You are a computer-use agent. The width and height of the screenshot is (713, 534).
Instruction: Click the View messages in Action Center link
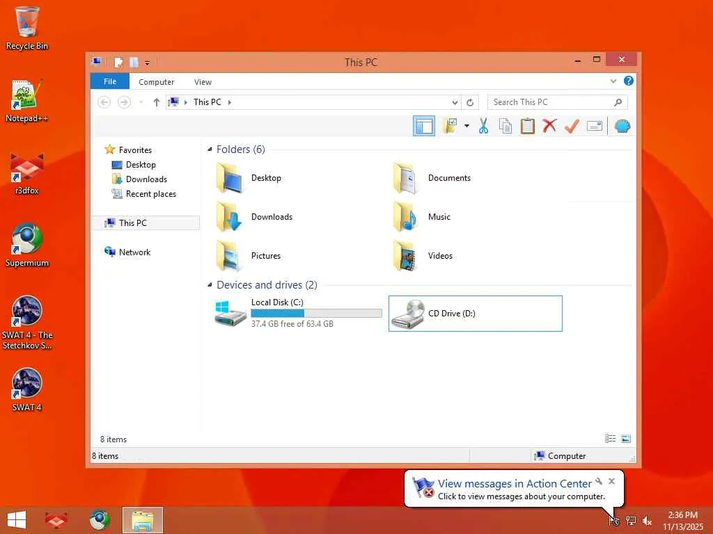pyautogui.click(x=515, y=484)
